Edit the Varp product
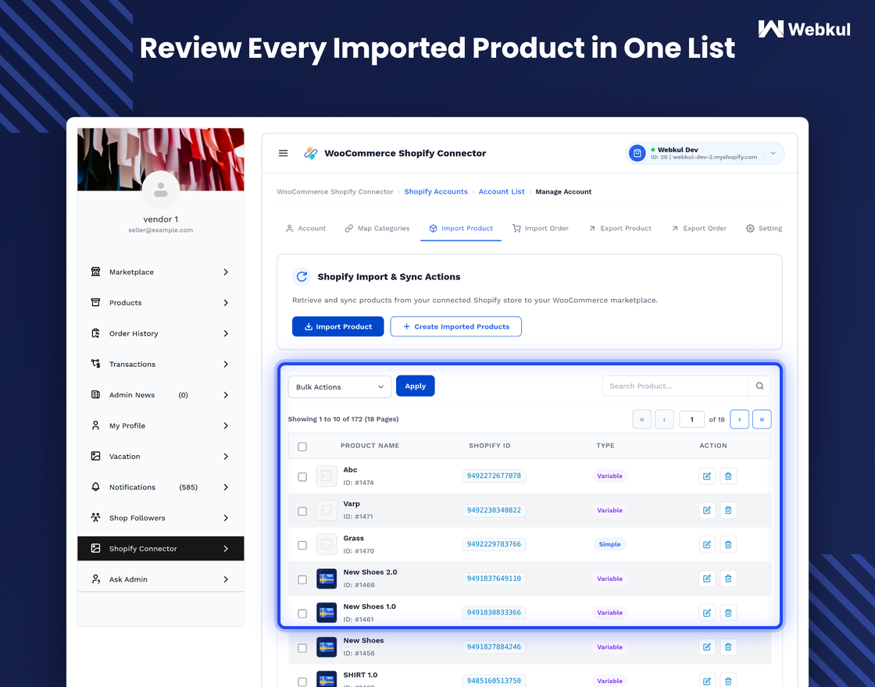The image size is (875, 687). (x=707, y=511)
